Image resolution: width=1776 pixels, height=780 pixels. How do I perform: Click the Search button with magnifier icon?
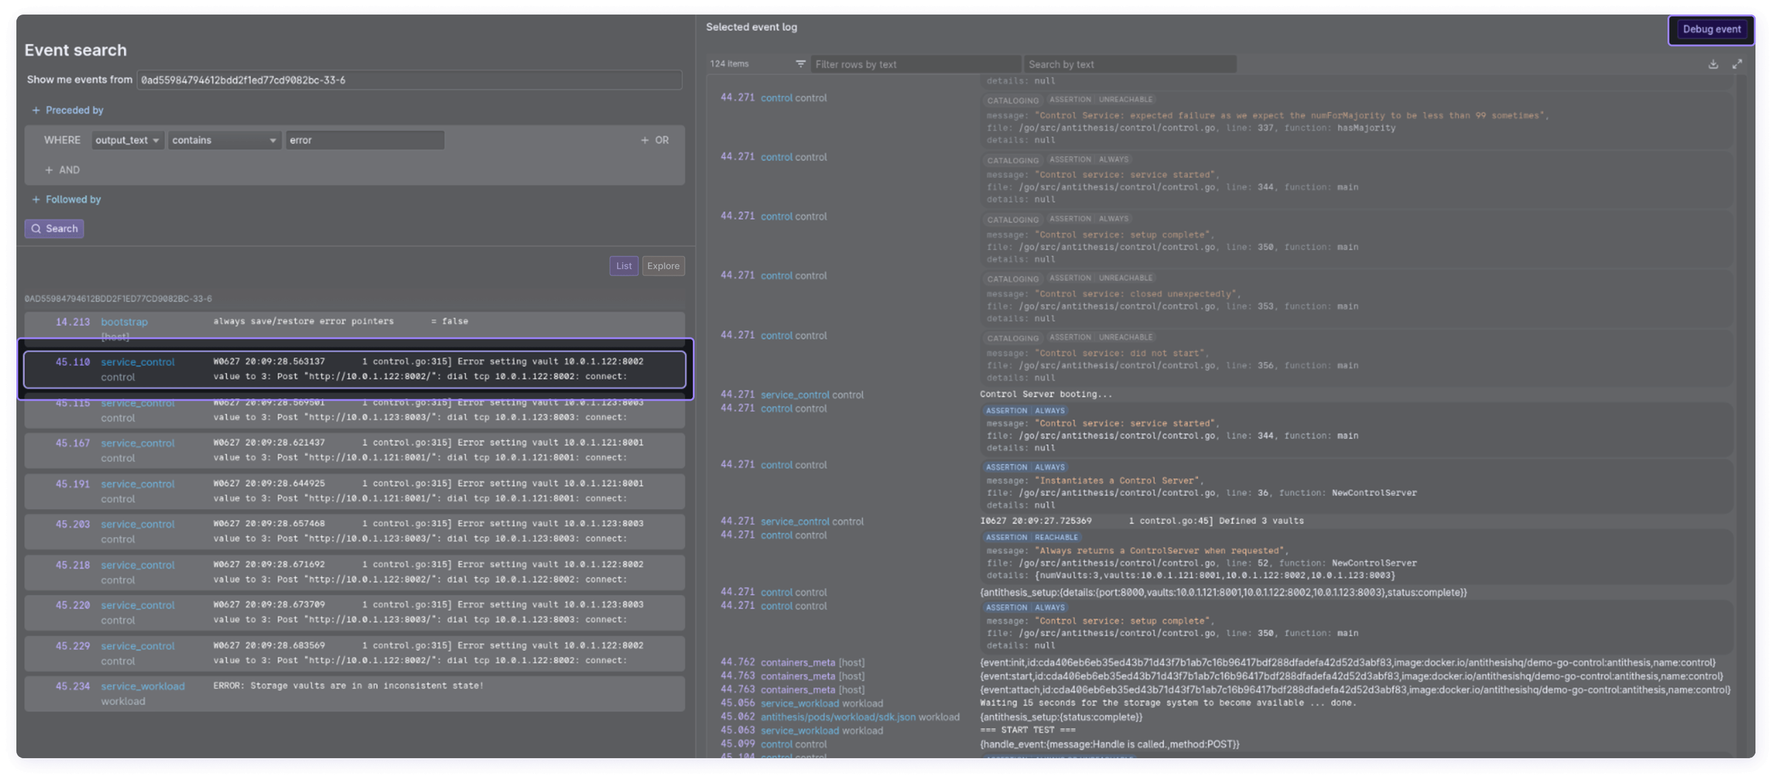(55, 228)
